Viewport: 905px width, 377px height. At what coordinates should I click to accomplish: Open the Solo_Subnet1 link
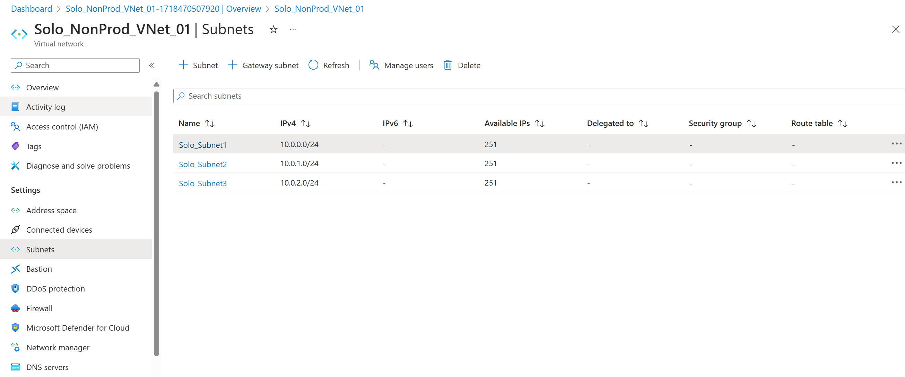203,145
